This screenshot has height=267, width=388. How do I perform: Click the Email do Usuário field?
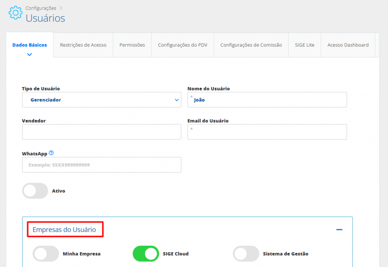267,132
